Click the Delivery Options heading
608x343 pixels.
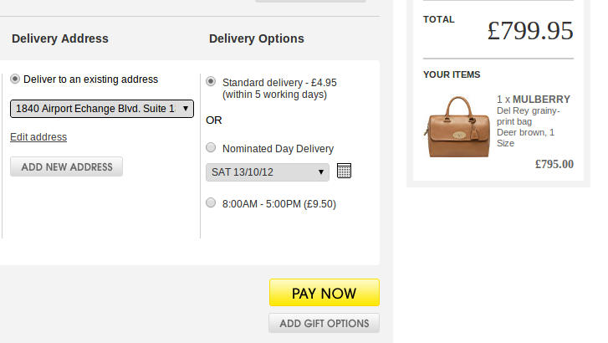(x=257, y=38)
